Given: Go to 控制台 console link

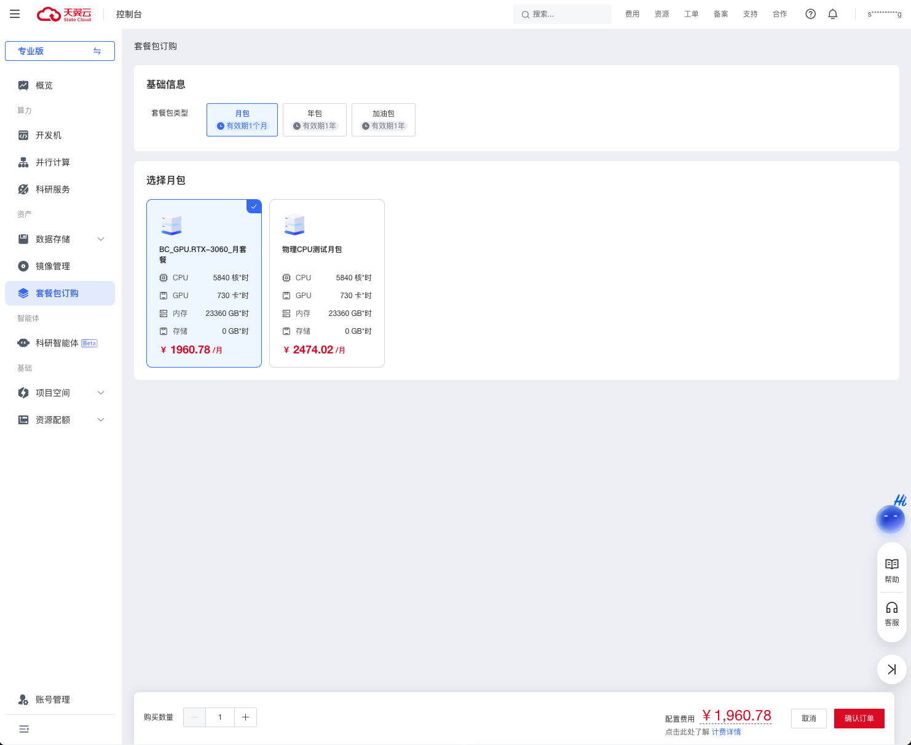Looking at the screenshot, I should (x=129, y=14).
